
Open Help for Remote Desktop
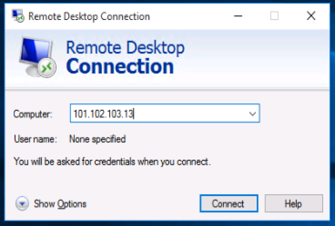[294, 204]
